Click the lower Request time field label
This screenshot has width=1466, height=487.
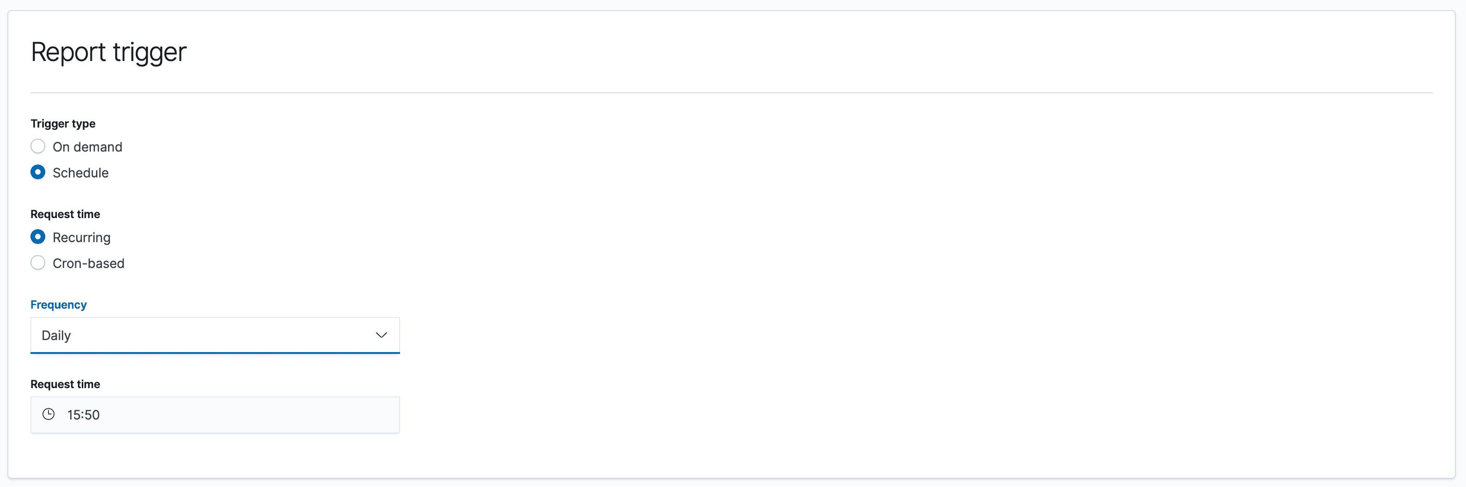pyautogui.click(x=65, y=384)
